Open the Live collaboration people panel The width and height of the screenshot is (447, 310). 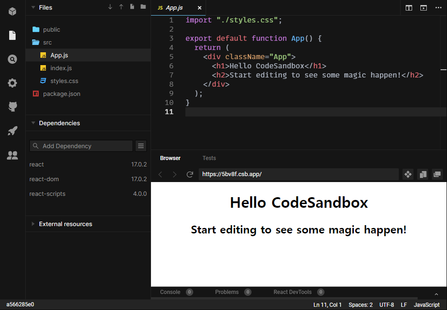click(x=12, y=155)
